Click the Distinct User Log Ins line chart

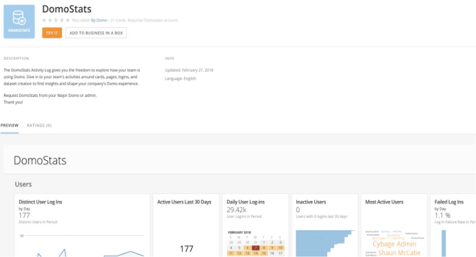point(81,245)
